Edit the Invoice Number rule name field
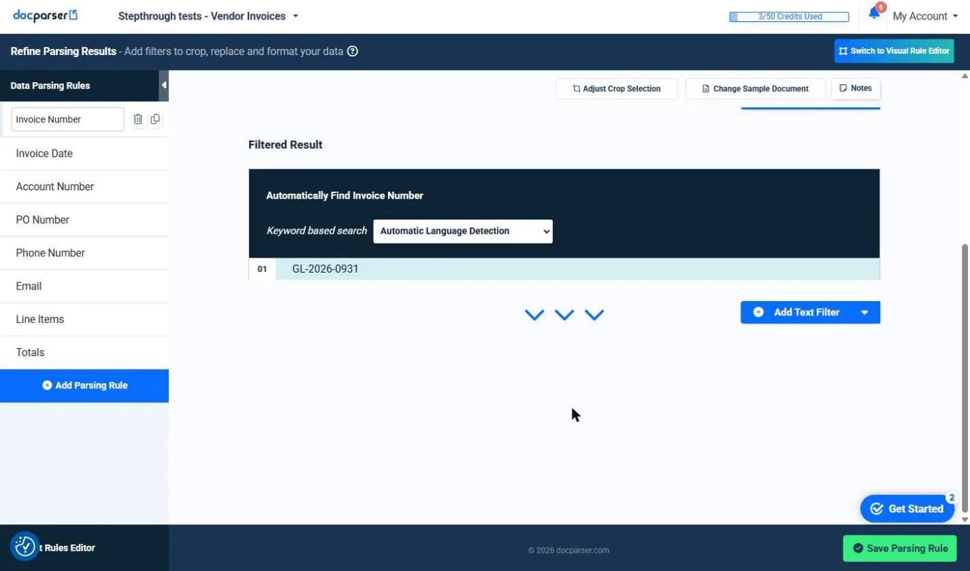 (67, 119)
